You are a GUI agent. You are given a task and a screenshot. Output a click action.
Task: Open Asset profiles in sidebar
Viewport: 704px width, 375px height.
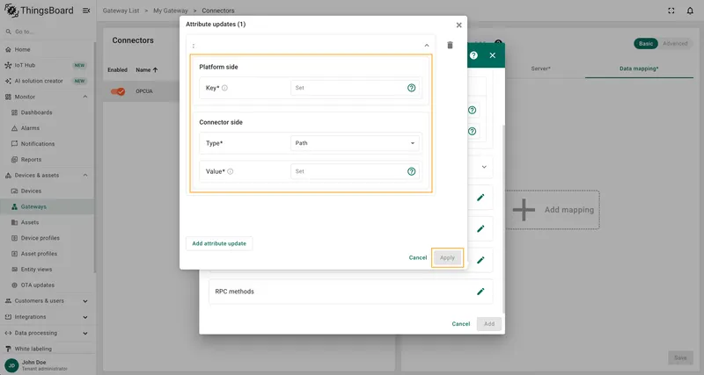[48, 254]
